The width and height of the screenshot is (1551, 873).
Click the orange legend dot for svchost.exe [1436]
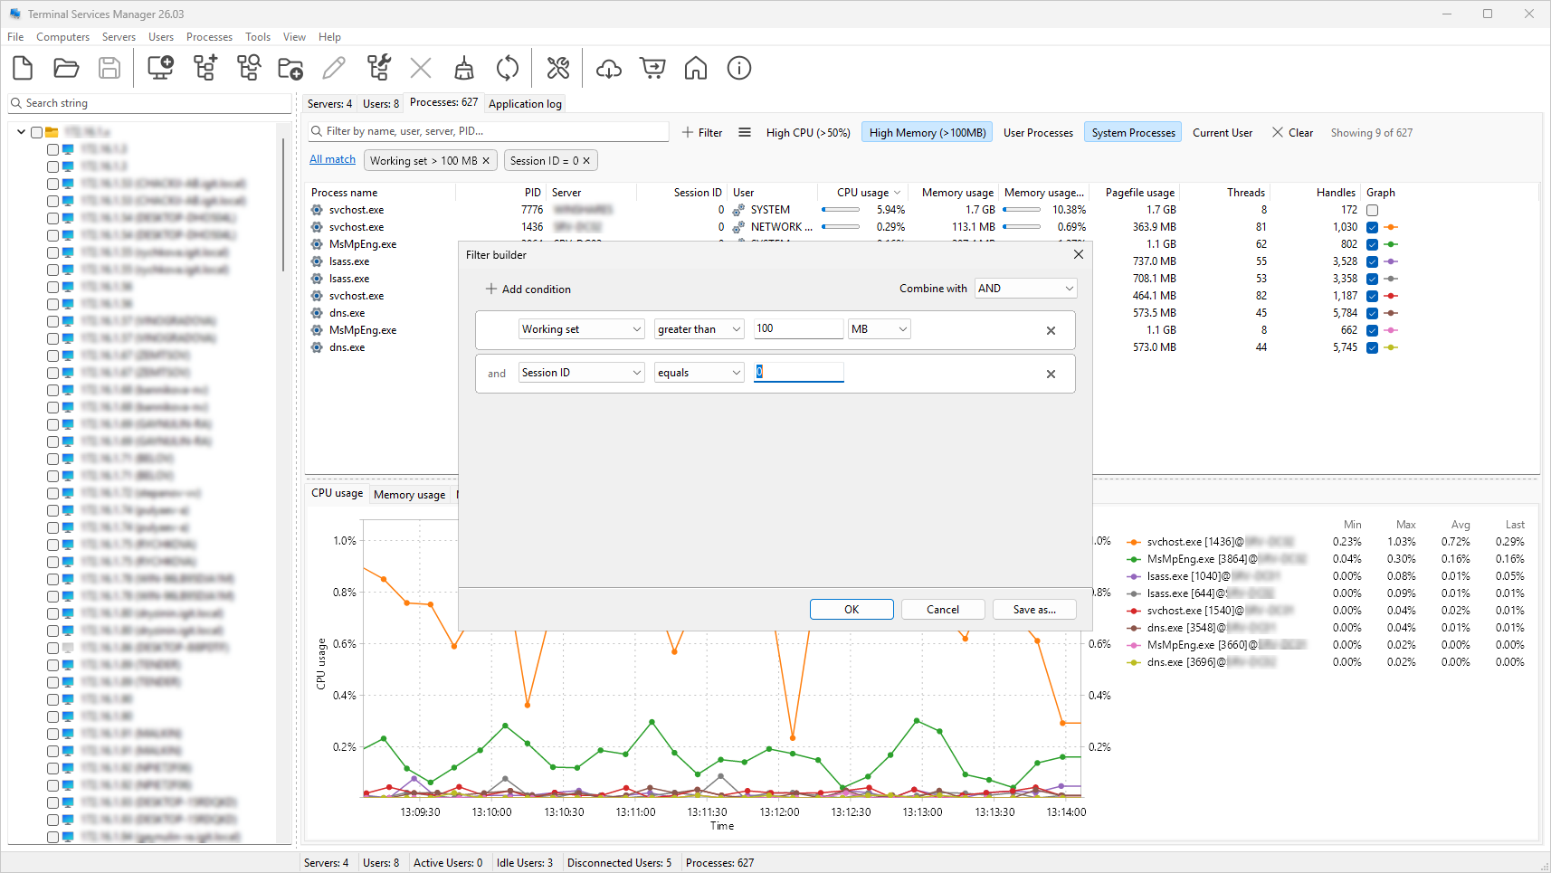pyautogui.click(x=1134, y=542)
